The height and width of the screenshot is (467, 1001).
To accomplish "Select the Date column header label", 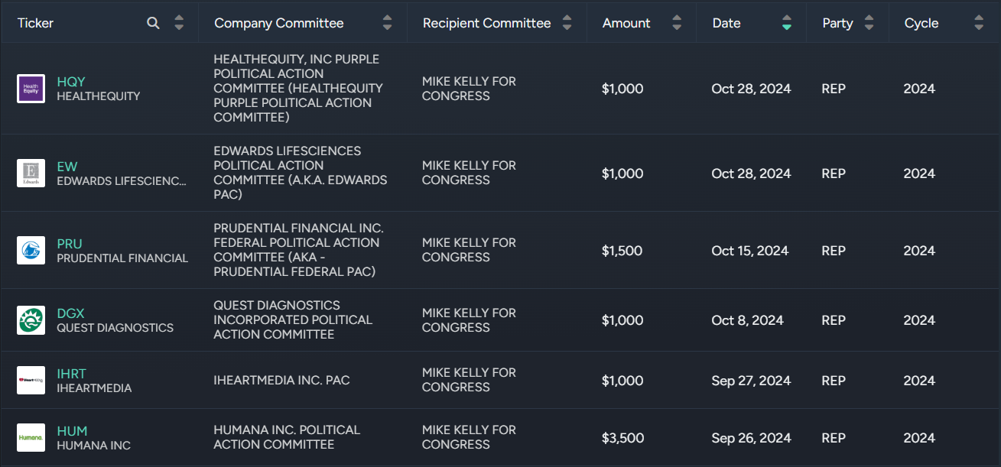I will [x=726, y=23].
